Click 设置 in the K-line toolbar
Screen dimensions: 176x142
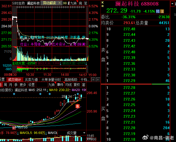click(x=31, y=85)
